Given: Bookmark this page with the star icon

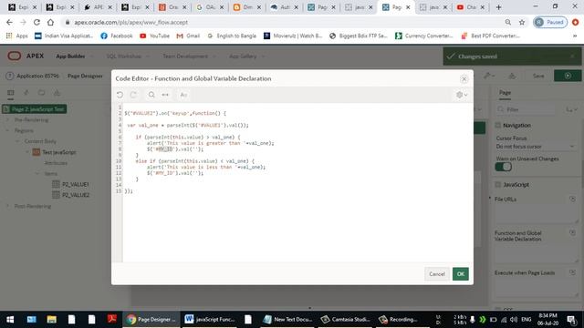Looking at the screenshot, I should pos(522,22).
